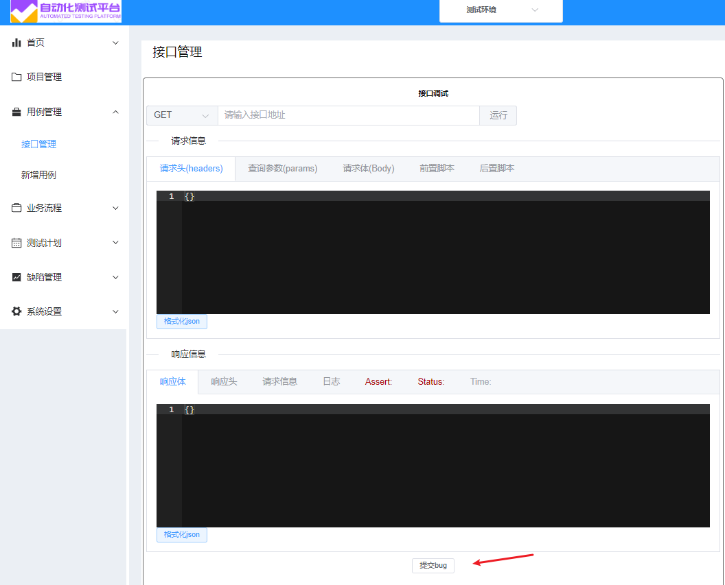Switch to 请求头(headers) tab
725x585 pixels.
click(191, 169)
